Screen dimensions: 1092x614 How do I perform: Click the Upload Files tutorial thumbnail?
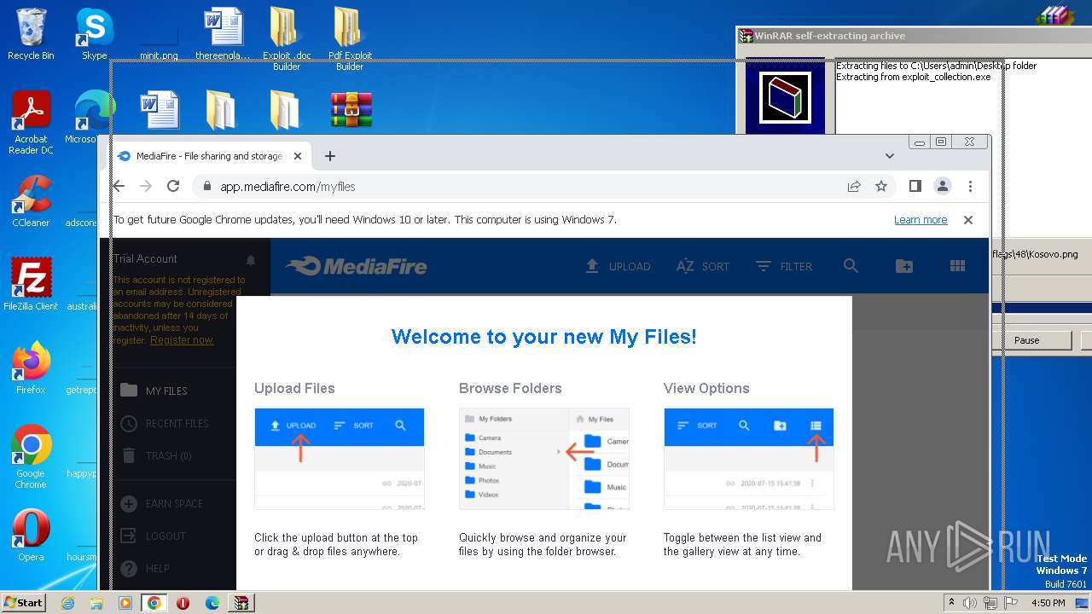(x=340, y=459)
